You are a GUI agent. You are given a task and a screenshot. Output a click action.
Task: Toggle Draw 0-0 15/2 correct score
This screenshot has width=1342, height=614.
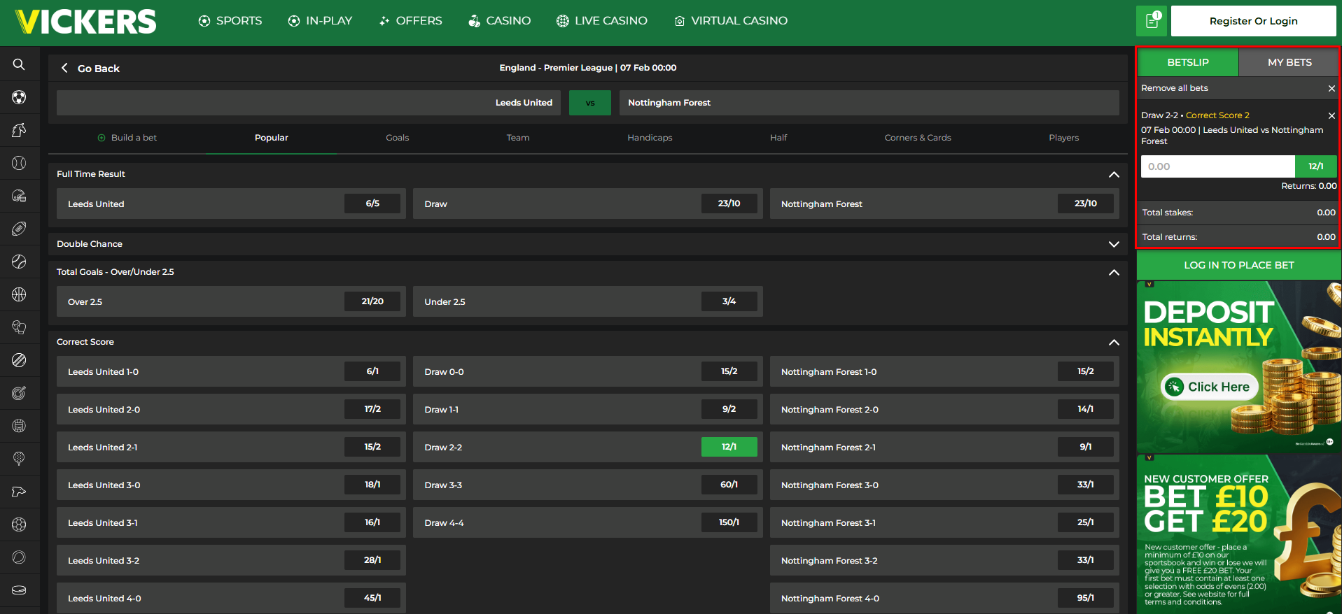(729, 371)
